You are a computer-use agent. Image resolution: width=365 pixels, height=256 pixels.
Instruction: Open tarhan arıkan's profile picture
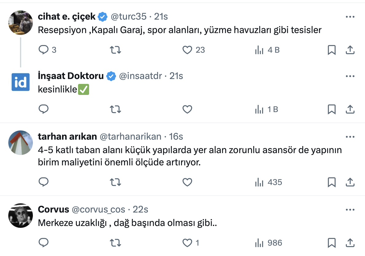pos(20,143)
